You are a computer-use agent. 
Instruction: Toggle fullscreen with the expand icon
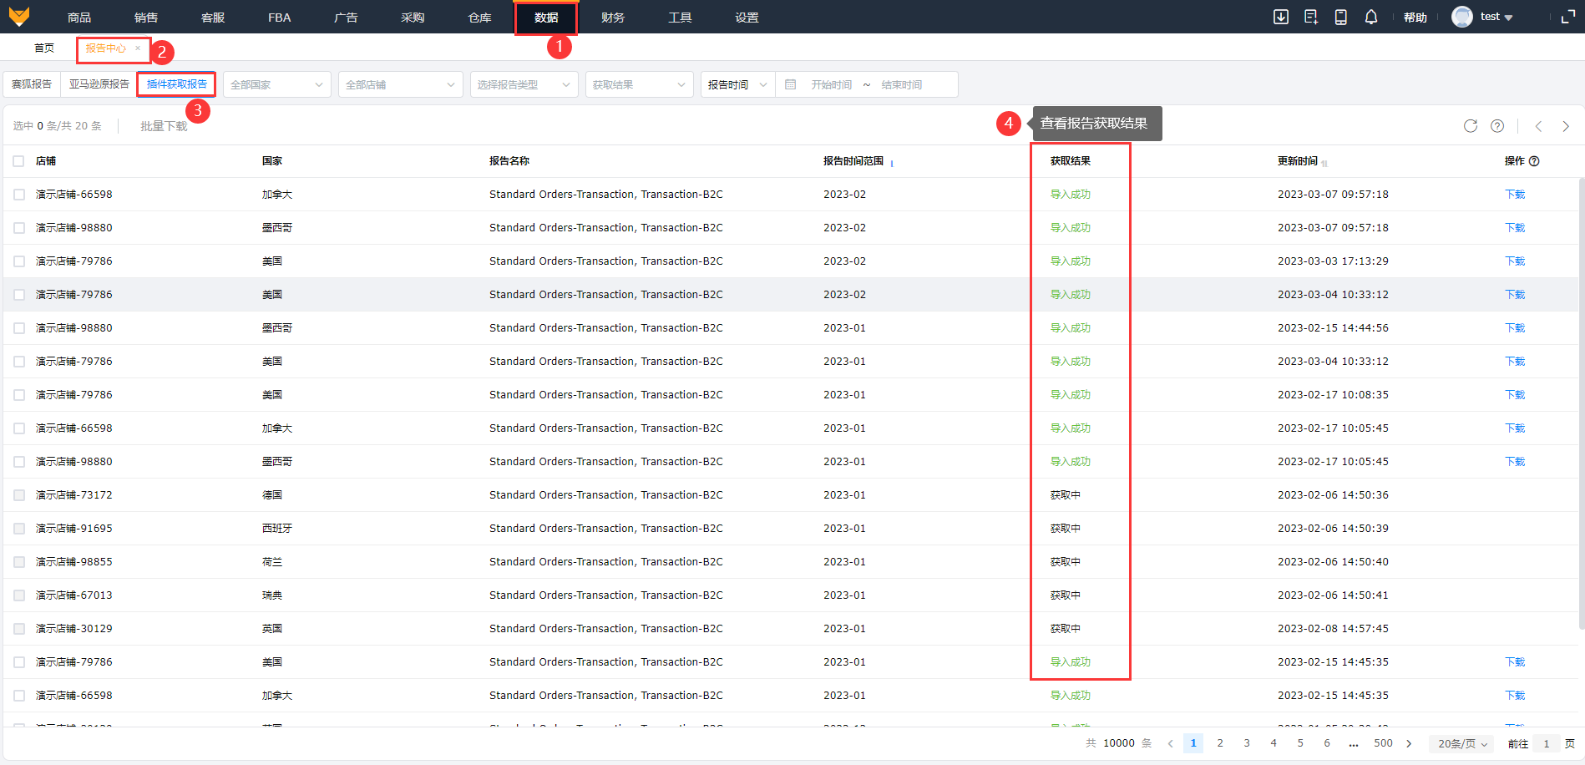point(1567,18)
